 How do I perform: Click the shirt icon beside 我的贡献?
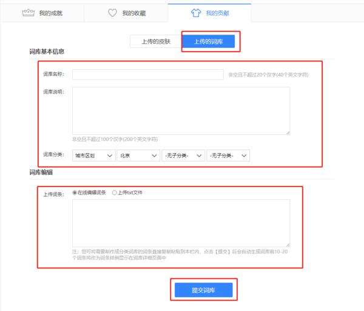pos(195,12)
